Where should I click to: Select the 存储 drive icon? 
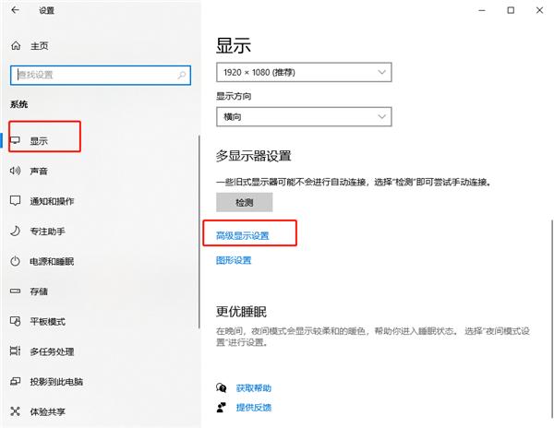tap(15, 291)
